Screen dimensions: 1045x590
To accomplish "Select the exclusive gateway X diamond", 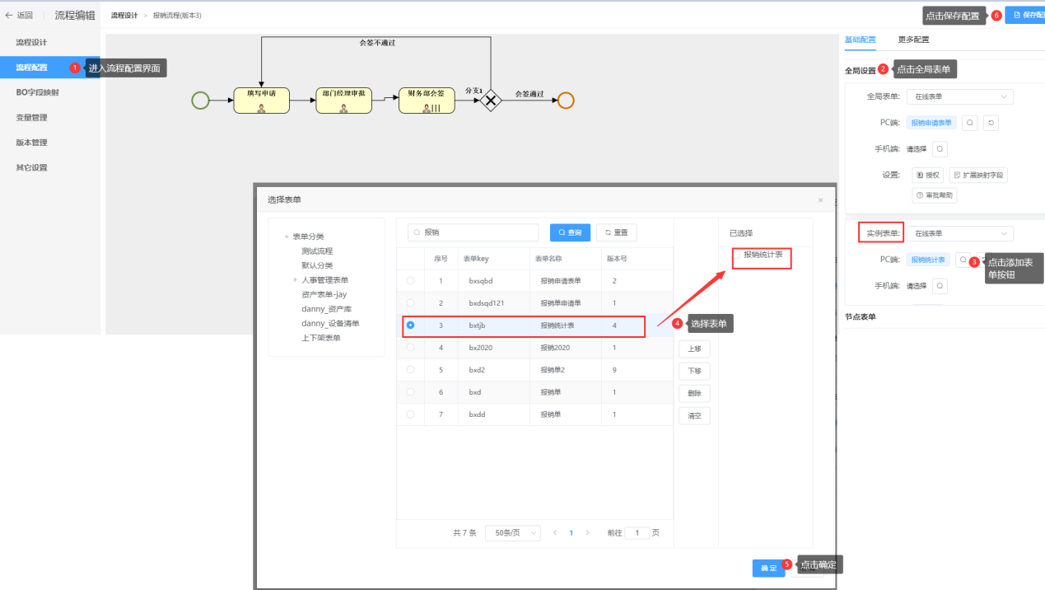I will tap(491, 101).
